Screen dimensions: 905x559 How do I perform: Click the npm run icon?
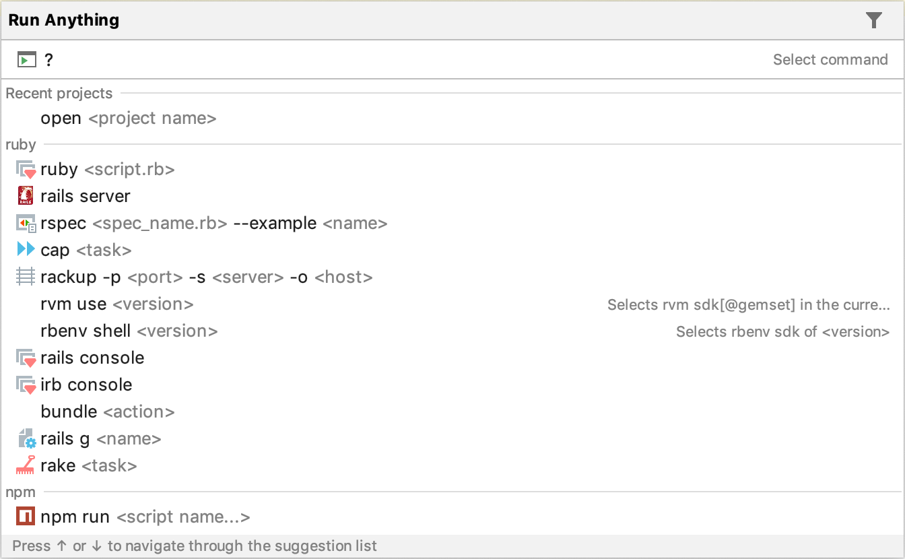point(26,517)
